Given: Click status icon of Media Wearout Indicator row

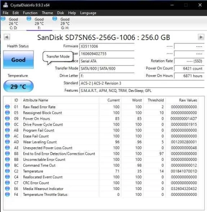Looking at the screenshot, I should point(8,189).
